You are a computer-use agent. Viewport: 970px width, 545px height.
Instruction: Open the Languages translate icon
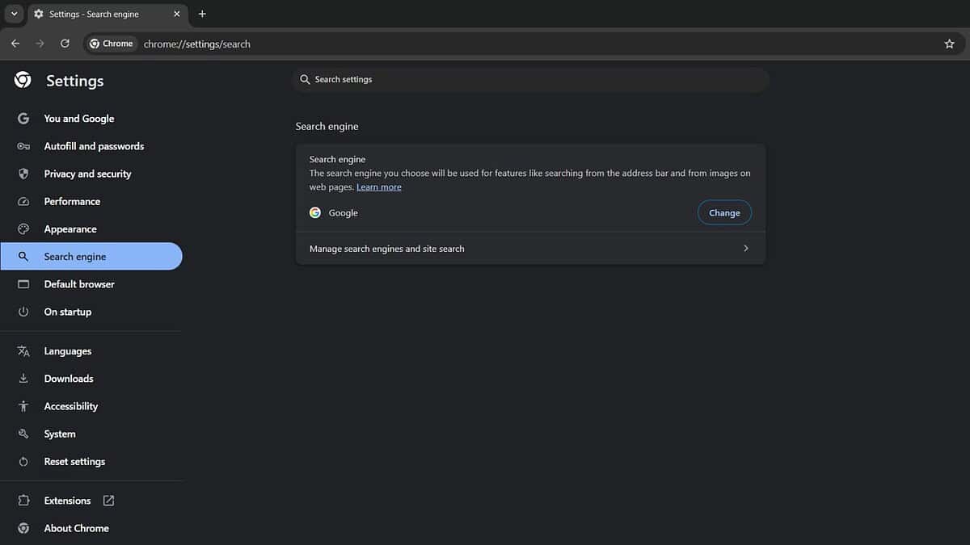[x=23, y=351]
